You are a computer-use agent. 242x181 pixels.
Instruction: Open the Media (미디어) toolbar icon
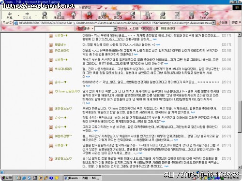coord(118,15)
